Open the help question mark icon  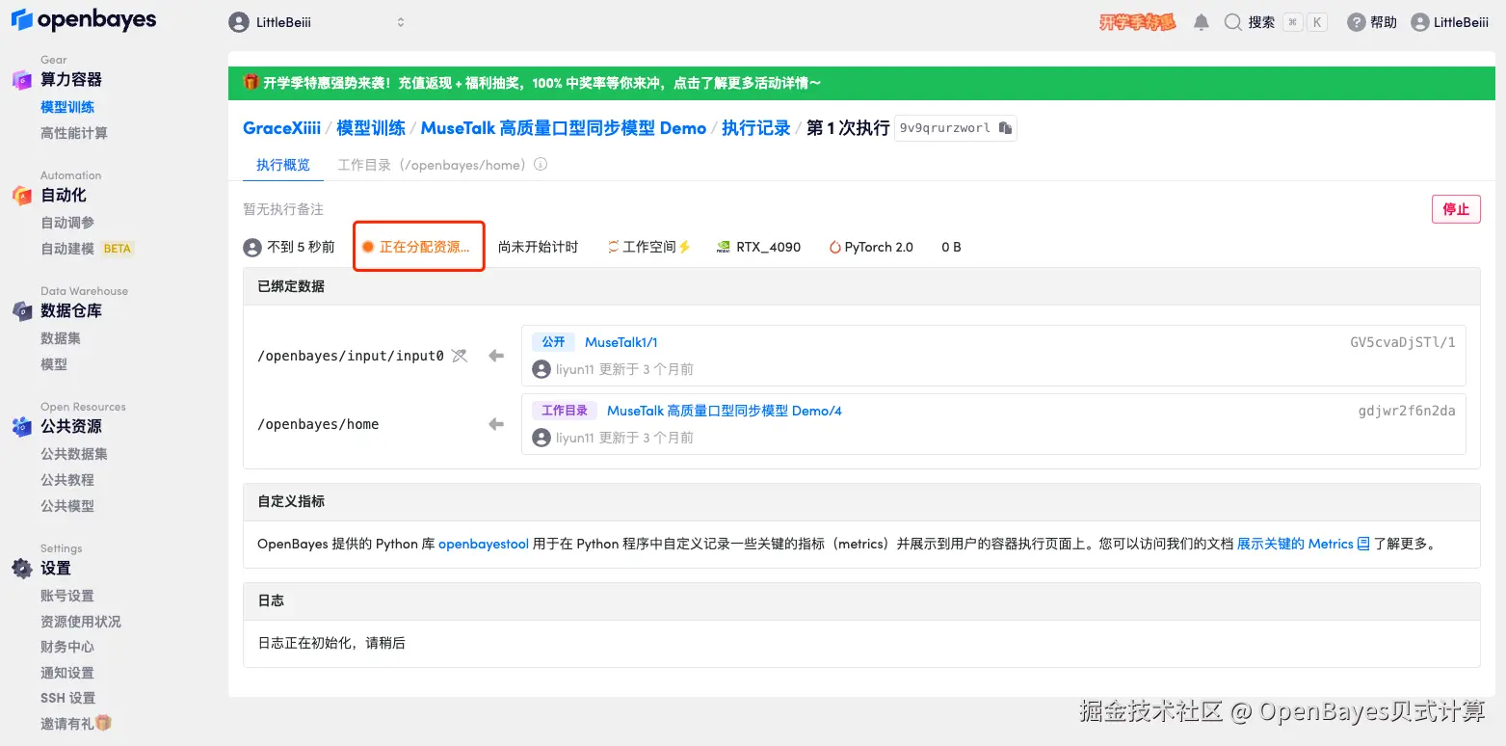pos(1357,22)
